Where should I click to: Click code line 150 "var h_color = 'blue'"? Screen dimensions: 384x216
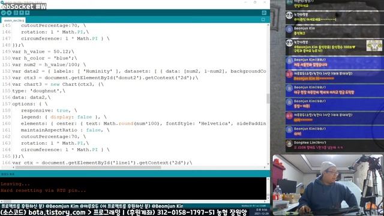(x=44, y=58)
